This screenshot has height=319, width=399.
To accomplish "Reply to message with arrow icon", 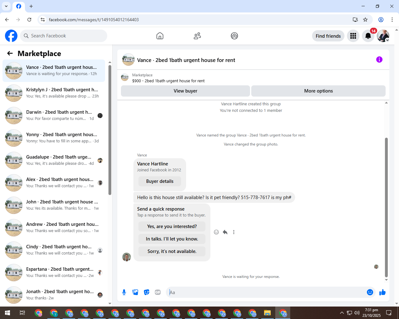I will pyautogui.click(x=225, y=232).
